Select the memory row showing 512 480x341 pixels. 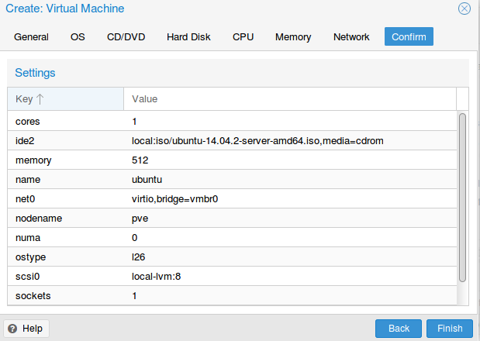click(232, 160)
